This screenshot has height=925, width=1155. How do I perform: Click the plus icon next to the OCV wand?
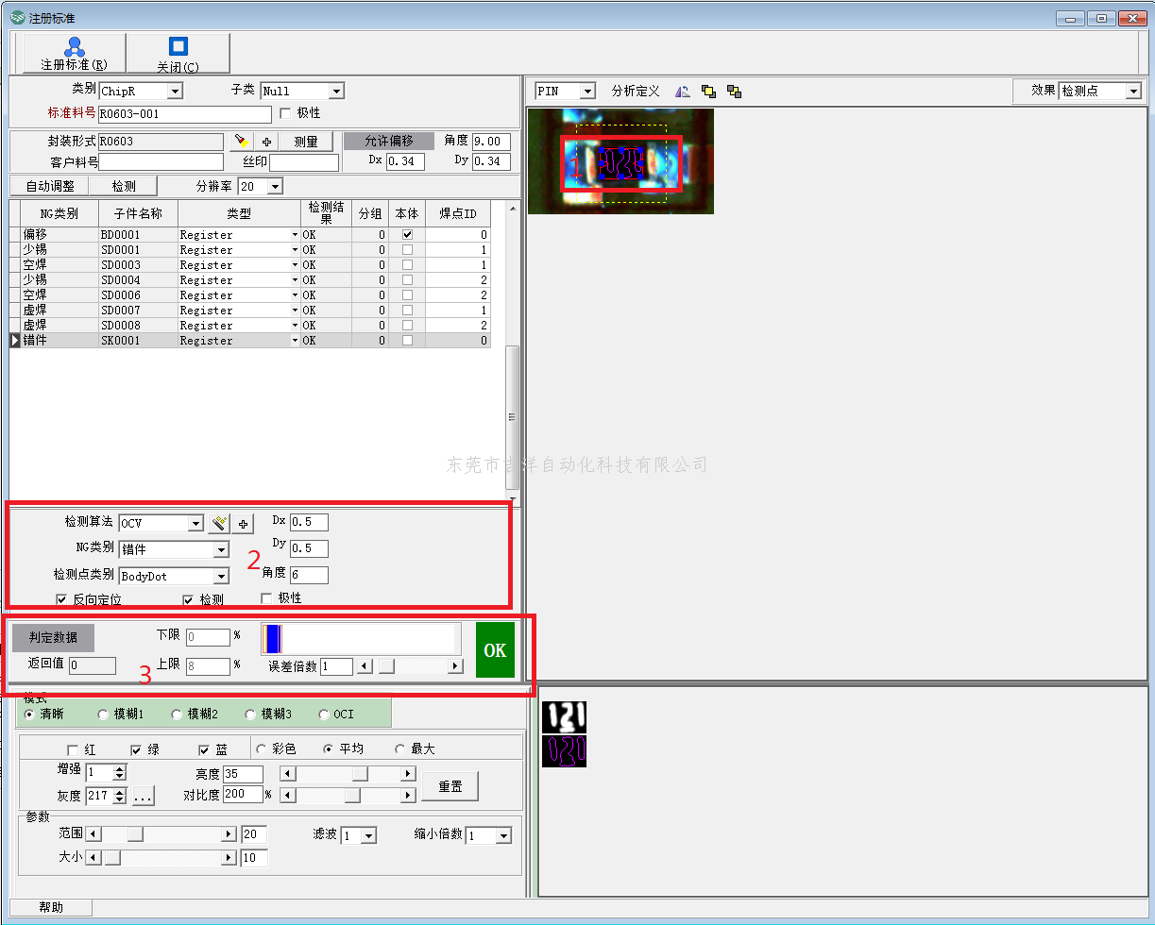click(x=243, y=523)
